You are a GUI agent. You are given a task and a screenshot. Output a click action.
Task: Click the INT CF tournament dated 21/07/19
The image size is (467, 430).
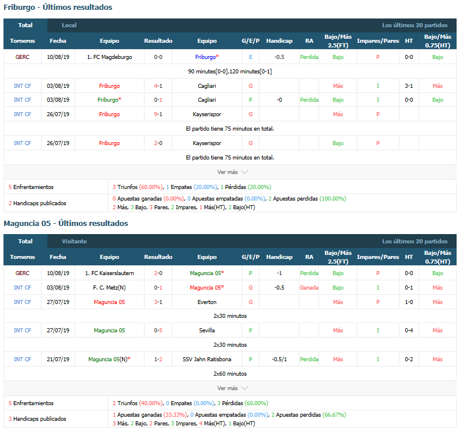pos(23,359)
